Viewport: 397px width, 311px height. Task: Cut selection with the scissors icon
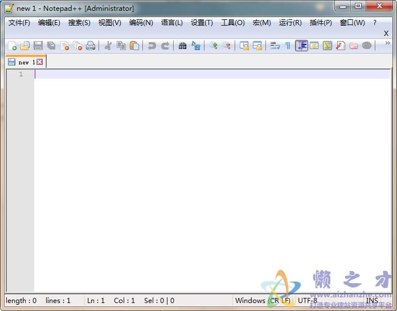(x=108, y=46)
